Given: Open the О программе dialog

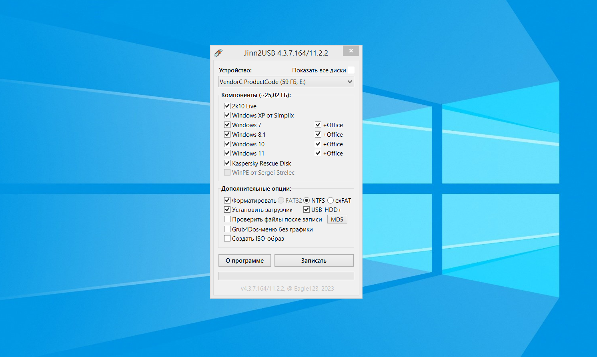Looking at the screenshot, I should point(244,260).
